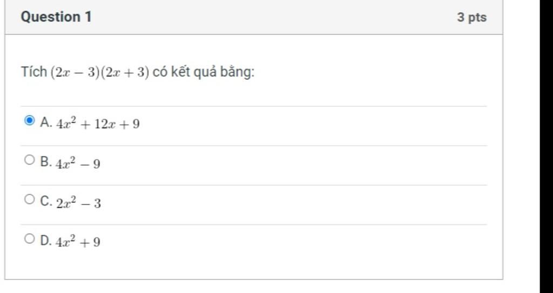Click the gray question header bar
Image resolution: width=553 pixels, height=293 pixels.
pyautogui.click(x=254, y=17)
